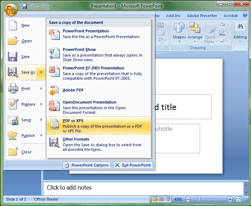The width and height of the screenshot is (251, 206).
Task: Save as OpenDocument Presentation
Action: point(99,107)
